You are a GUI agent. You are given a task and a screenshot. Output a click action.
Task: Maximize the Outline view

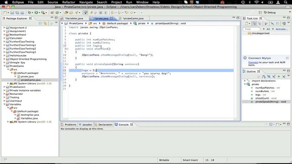click(288, 71)
